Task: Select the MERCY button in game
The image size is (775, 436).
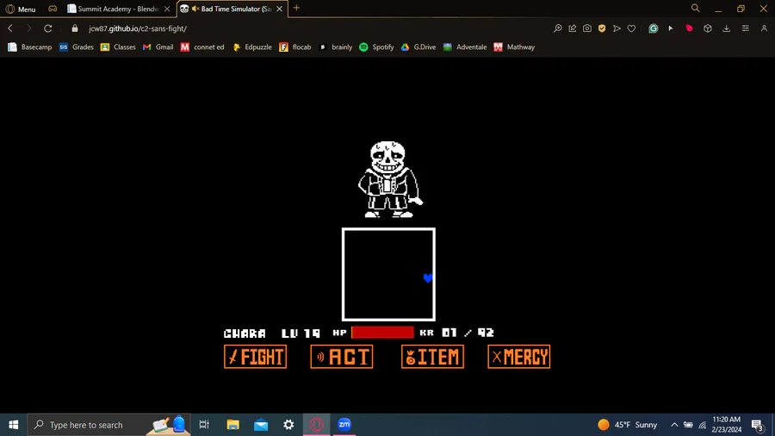Action: 519,357
